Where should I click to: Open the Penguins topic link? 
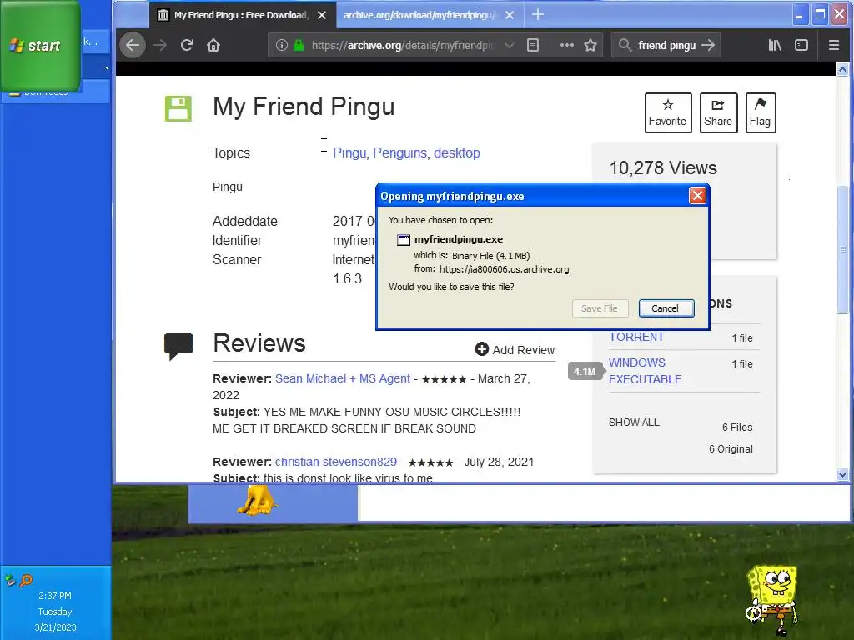(x=399, y=153)
